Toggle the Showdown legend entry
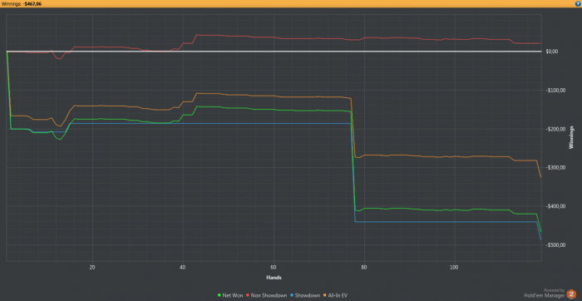Viewport: 582px width, 301px height. 305,295
